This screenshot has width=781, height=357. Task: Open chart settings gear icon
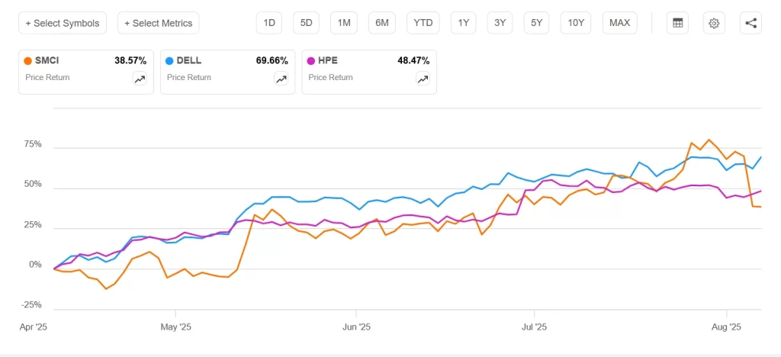(714, 23)
